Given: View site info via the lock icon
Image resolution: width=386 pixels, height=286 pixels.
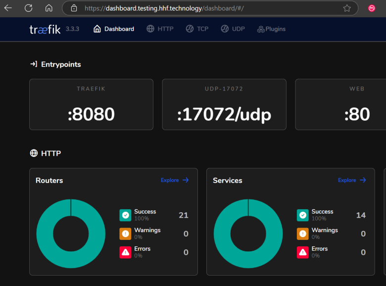Looking at the screenshot, I should coord(74,8).
